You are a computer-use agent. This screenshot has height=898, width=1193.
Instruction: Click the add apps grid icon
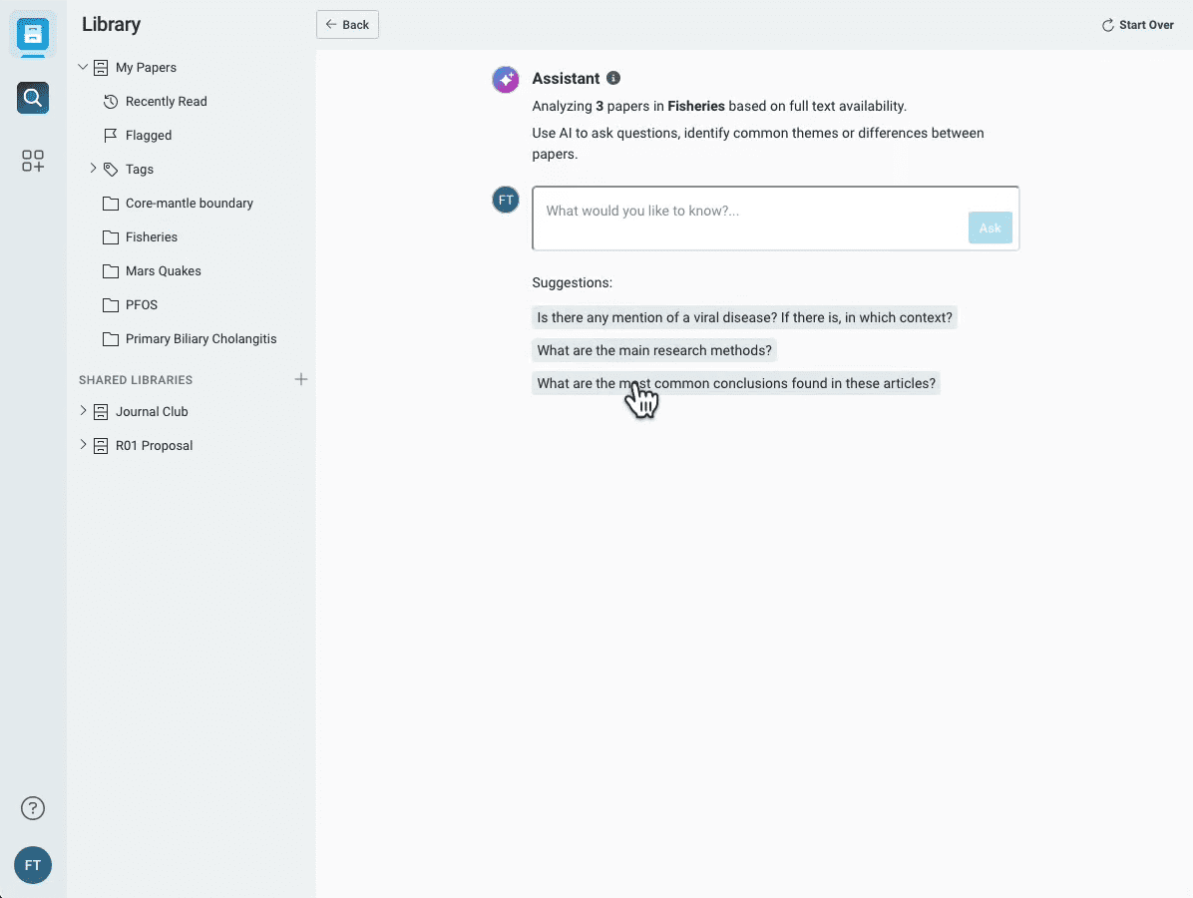pos(33,162)
